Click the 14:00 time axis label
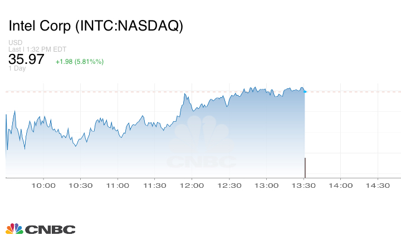The image size is (401, 250). point(341,186)
